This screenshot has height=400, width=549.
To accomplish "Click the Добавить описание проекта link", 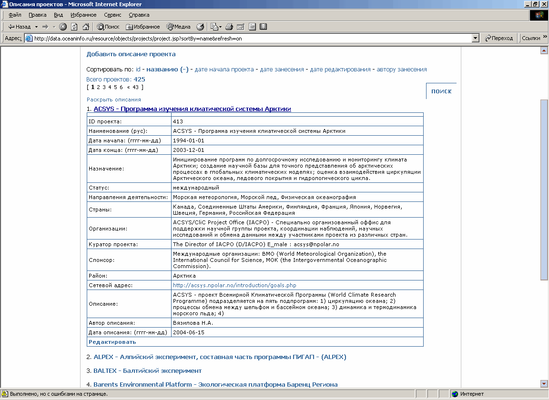I will click(131, 54).
